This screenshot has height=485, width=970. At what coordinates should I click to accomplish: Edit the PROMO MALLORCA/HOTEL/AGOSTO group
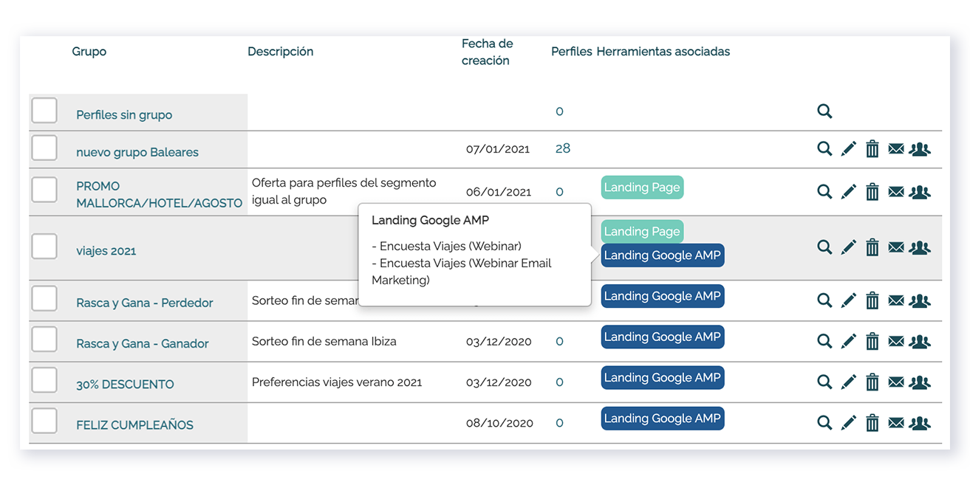click(848, 192)
